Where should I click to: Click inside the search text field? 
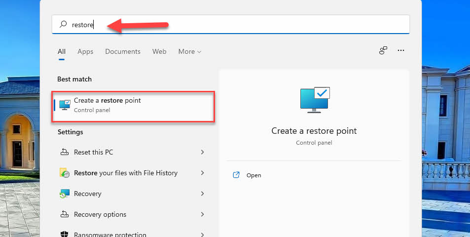231,24
